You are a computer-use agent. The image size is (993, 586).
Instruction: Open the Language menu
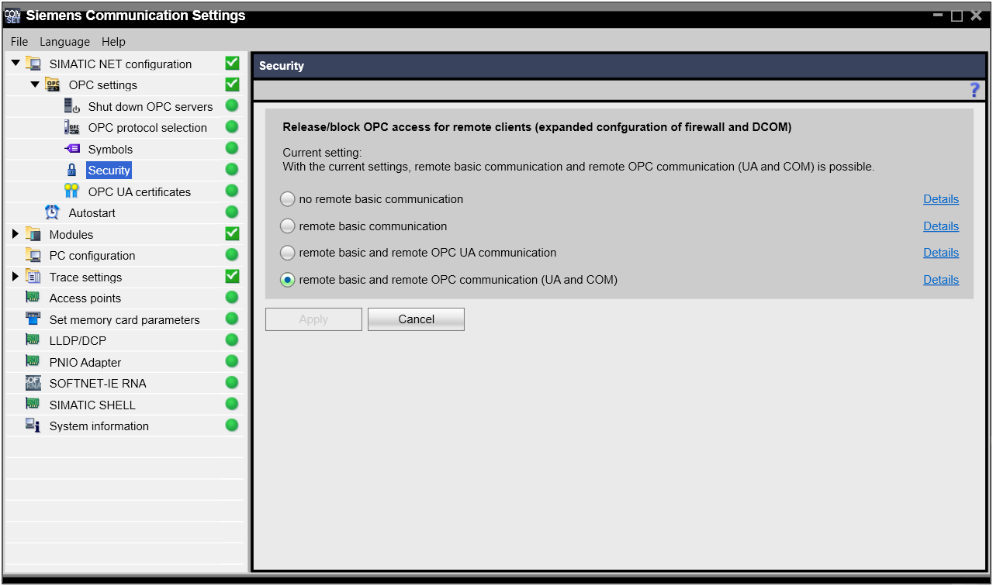(65, 42)
